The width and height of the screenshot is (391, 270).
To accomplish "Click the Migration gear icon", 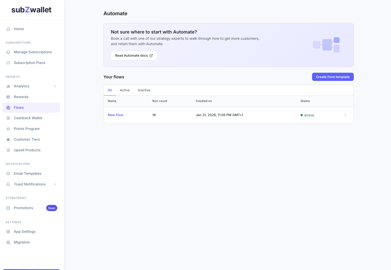I will tap(8, 242).
